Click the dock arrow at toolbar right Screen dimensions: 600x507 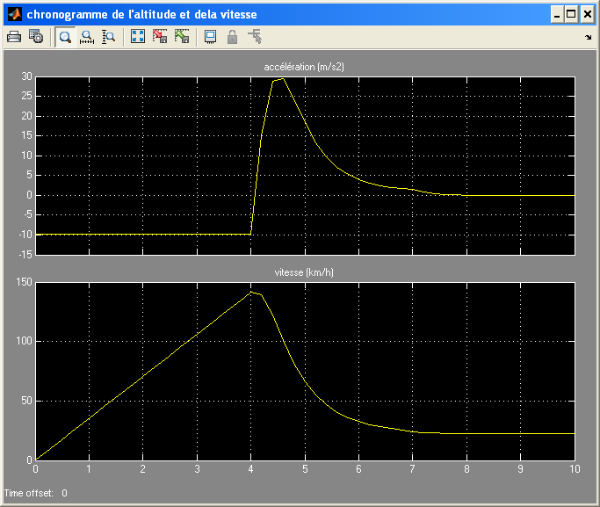[588, 37]
